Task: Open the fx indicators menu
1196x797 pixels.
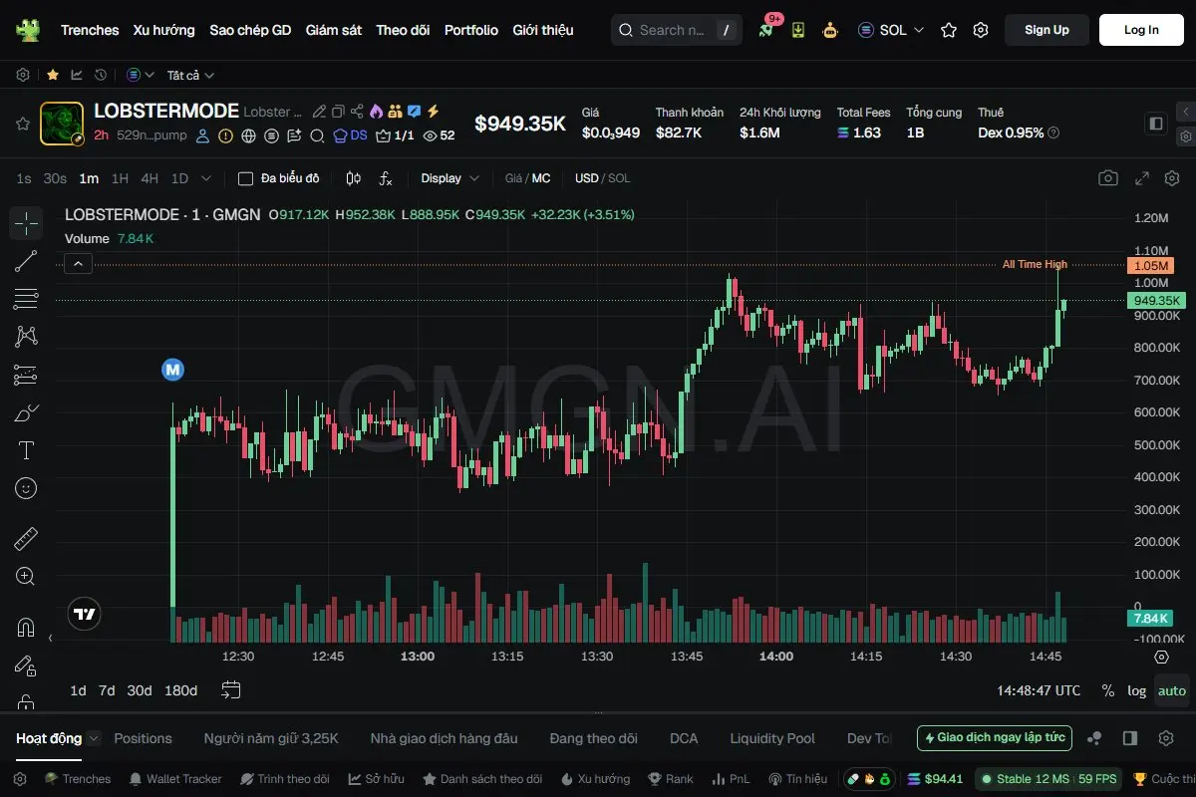Action: tap(386, 178)
